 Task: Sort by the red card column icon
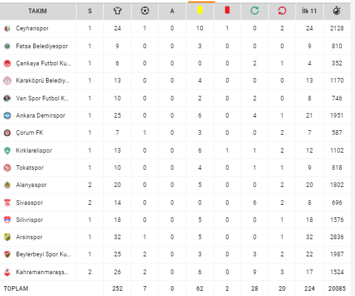[x=227, y=10]
